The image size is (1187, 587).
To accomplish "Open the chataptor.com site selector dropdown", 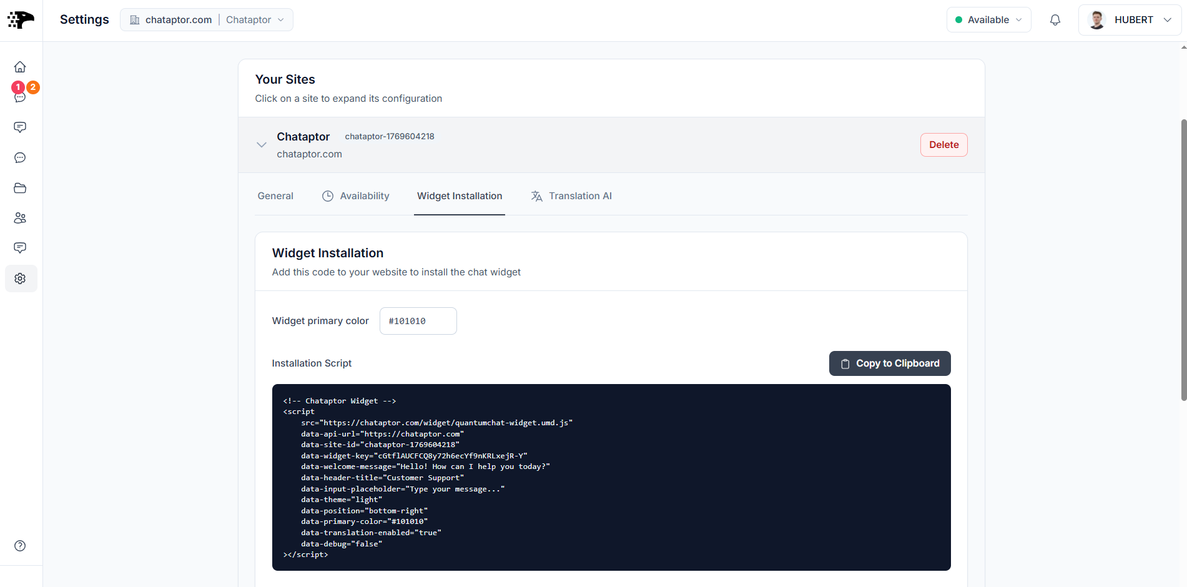I will coord(207,20).
